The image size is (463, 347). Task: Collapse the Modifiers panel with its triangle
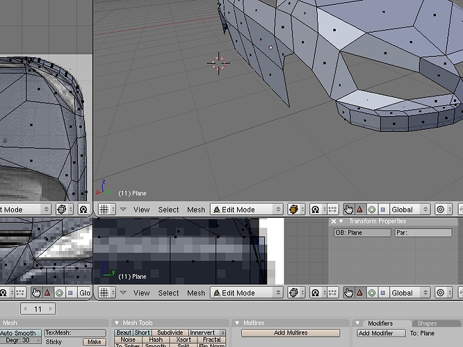point(357,323)
